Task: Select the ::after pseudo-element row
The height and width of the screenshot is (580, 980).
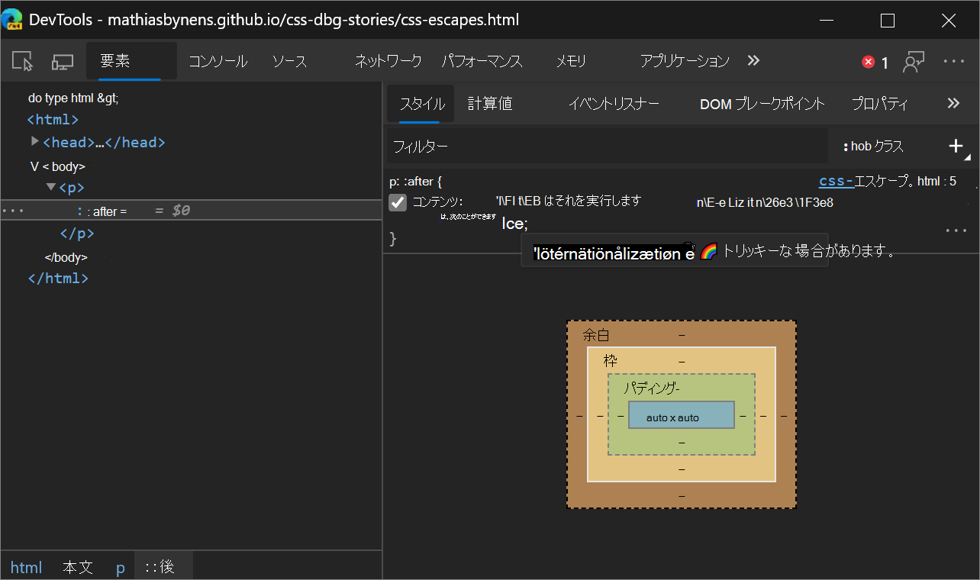Action: 191,211
